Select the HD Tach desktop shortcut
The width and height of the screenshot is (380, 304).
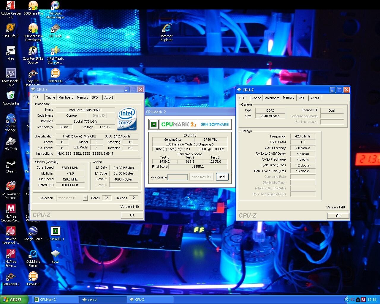pyautogui.click(x=11, y=143)
